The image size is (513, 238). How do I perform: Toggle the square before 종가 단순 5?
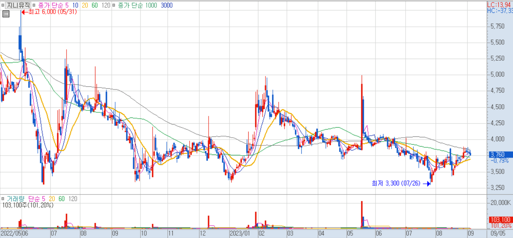point(34,5)
